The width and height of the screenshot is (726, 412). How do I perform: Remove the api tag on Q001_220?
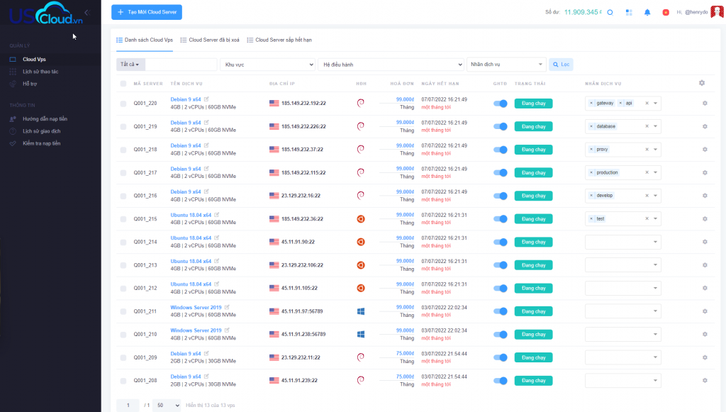(x=620, y=104)
